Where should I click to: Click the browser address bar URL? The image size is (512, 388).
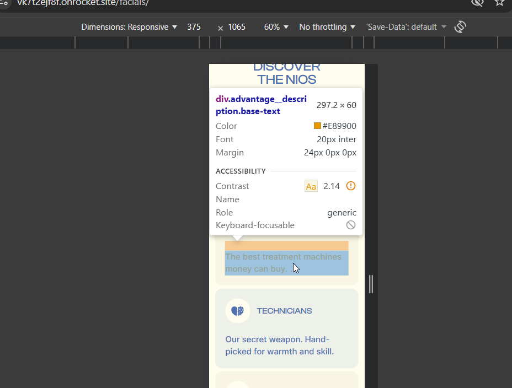coord(83,3)
